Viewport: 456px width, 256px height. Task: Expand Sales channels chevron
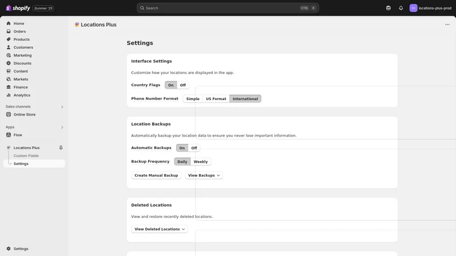point(62,107)
